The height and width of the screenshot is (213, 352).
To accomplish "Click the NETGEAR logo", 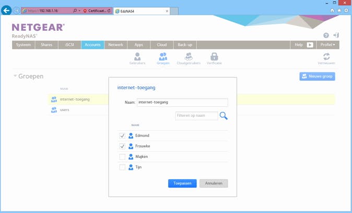I will (x=38, y=27).
